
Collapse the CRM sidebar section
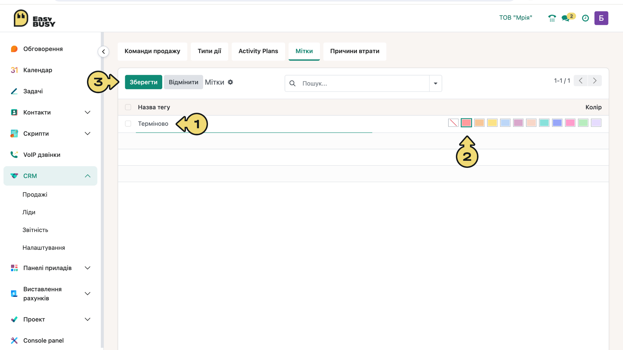pos(87,176)
